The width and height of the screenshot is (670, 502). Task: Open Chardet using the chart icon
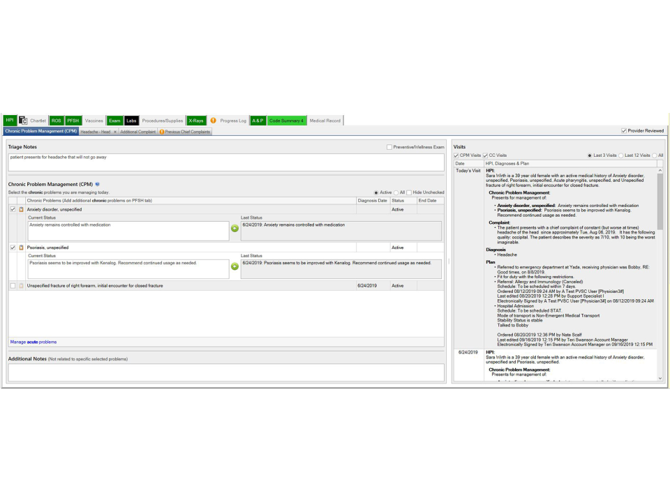[x=23, y=119]
